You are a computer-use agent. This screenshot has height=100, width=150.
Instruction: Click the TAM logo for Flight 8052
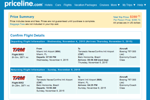pyautogui.click(x=19, y=78)
